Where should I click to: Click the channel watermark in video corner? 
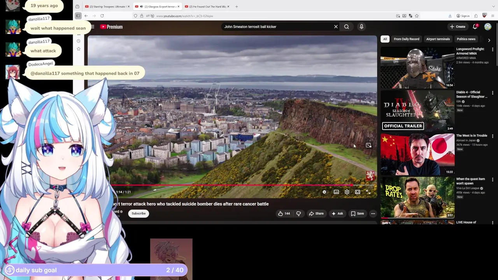pyautogui.click(x=370, y=176)
